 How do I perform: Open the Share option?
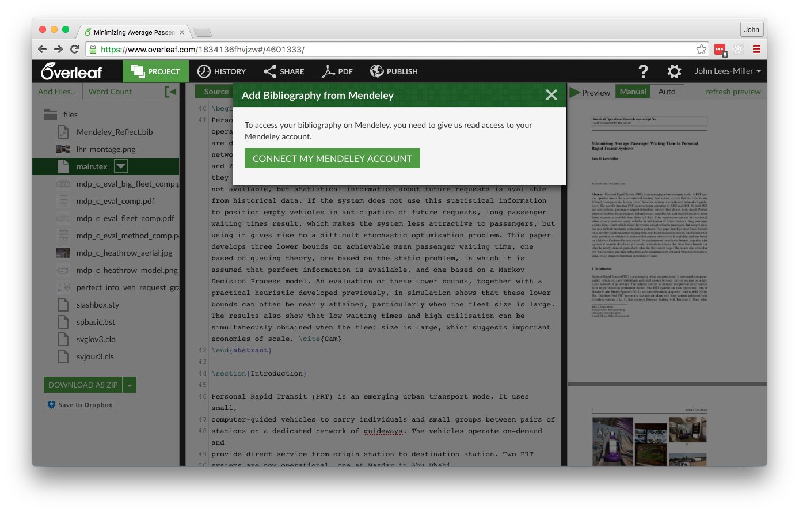coord(284,71)
